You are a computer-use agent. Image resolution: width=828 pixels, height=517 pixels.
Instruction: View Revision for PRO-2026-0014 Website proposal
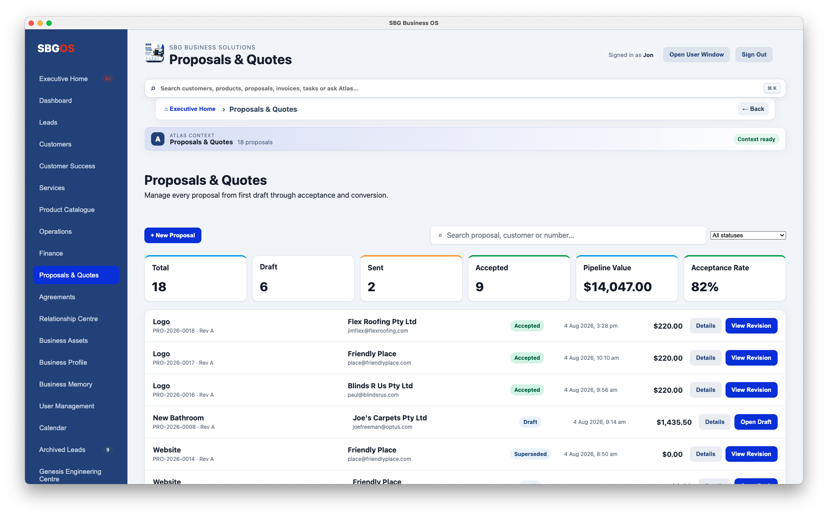click(x=751, y=454)
